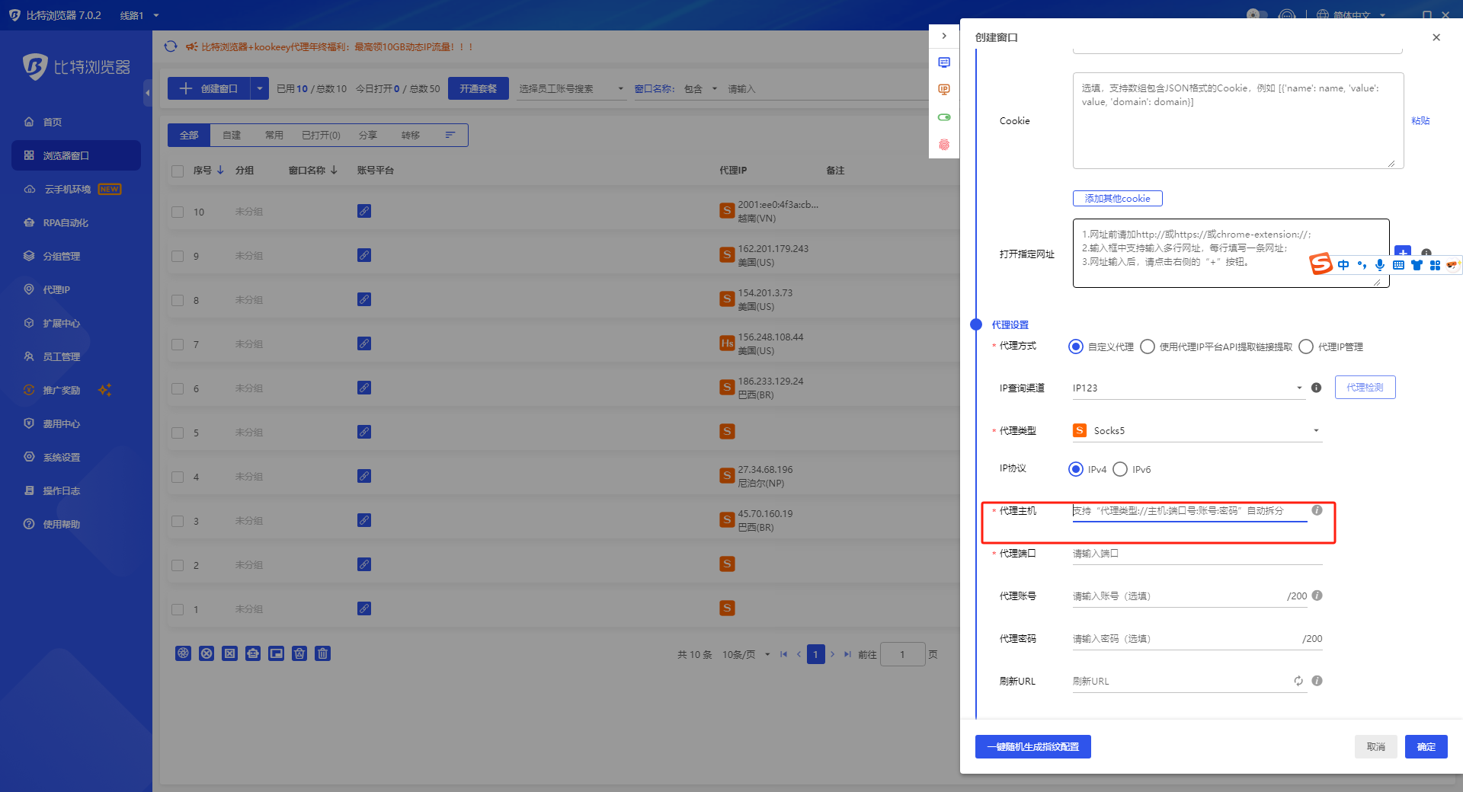Select the IPv6 radio button
1463x792 pixels.
point(1120,469)
